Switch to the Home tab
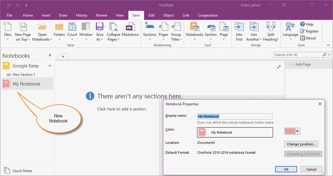 (28, 15)
